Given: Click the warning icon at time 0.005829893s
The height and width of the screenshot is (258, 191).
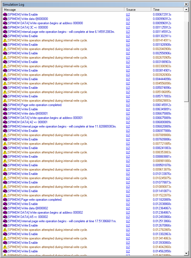Looking at the screenshot, I should 5,101.
